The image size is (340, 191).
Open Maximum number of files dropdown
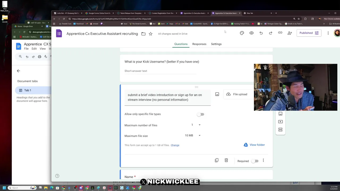click(x=196, y=125)
